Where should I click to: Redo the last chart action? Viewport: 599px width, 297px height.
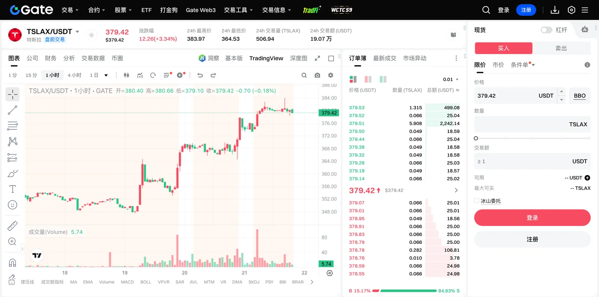tap(213, 75)
